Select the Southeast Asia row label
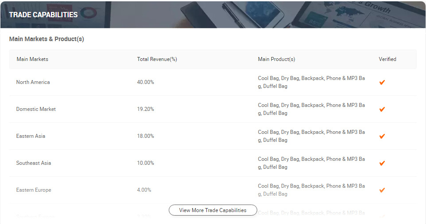This screenshot has width=426, height=224. point(34,163)
